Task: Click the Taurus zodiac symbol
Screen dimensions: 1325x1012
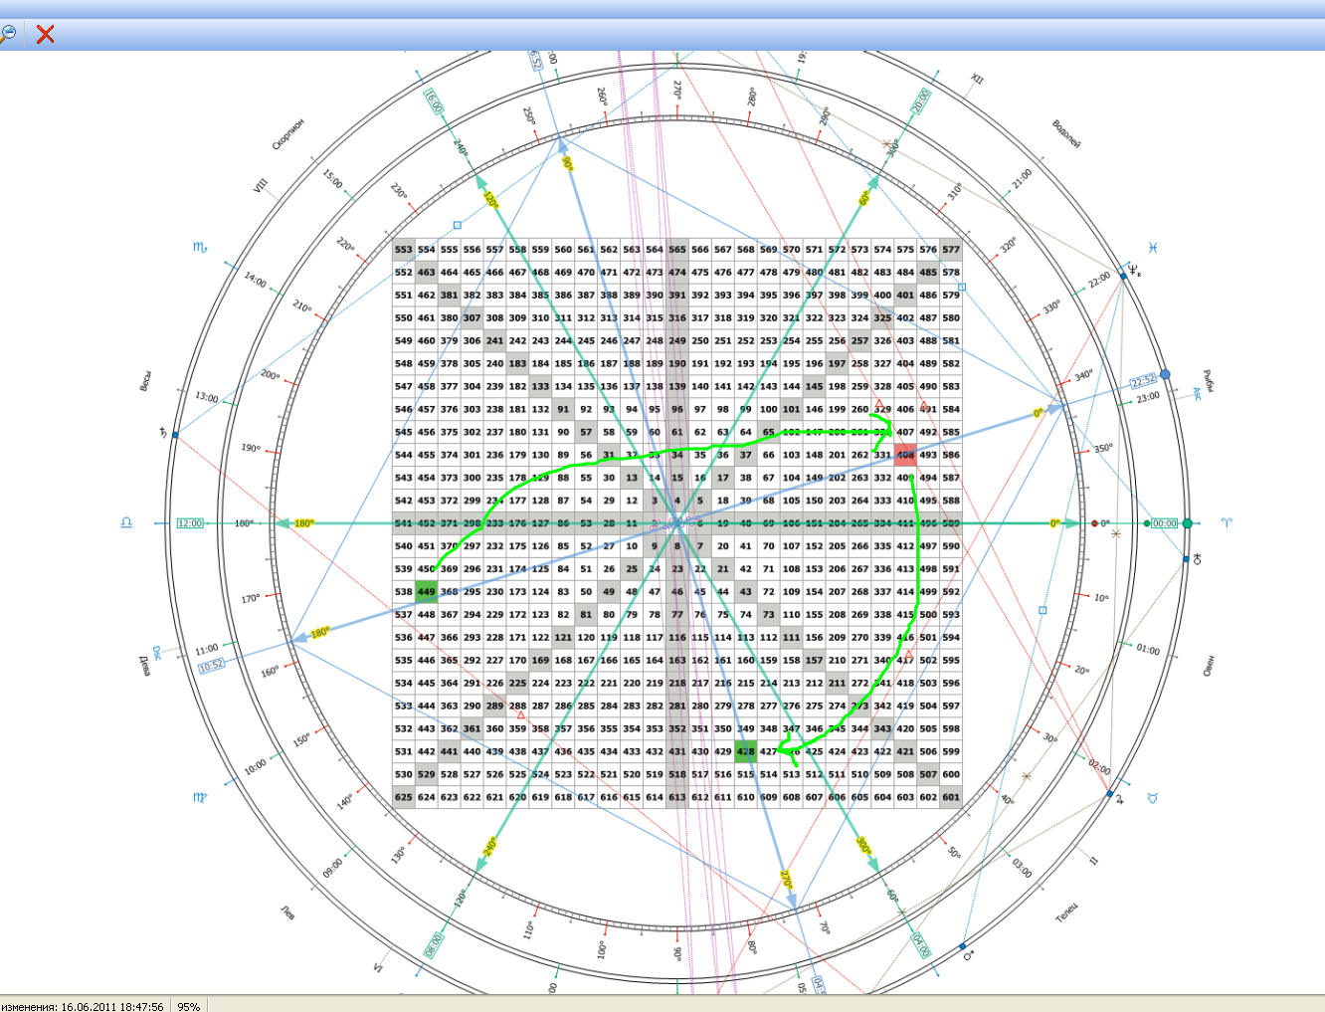Action: (1153, 798)
